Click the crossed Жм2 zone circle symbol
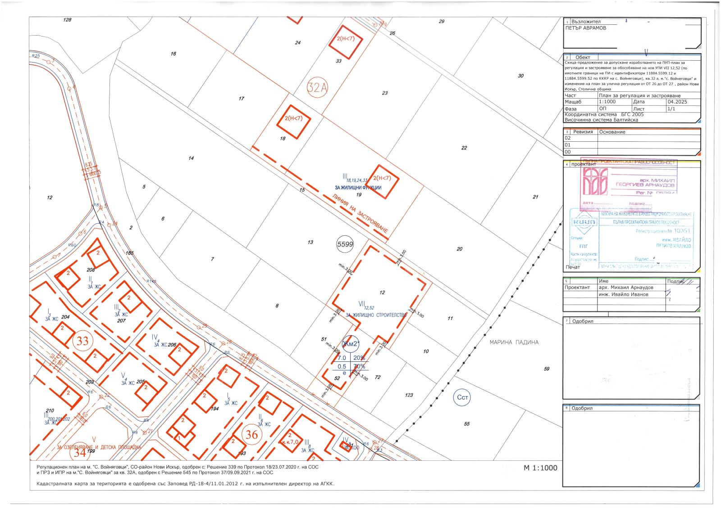 click(x=351, y=344)
